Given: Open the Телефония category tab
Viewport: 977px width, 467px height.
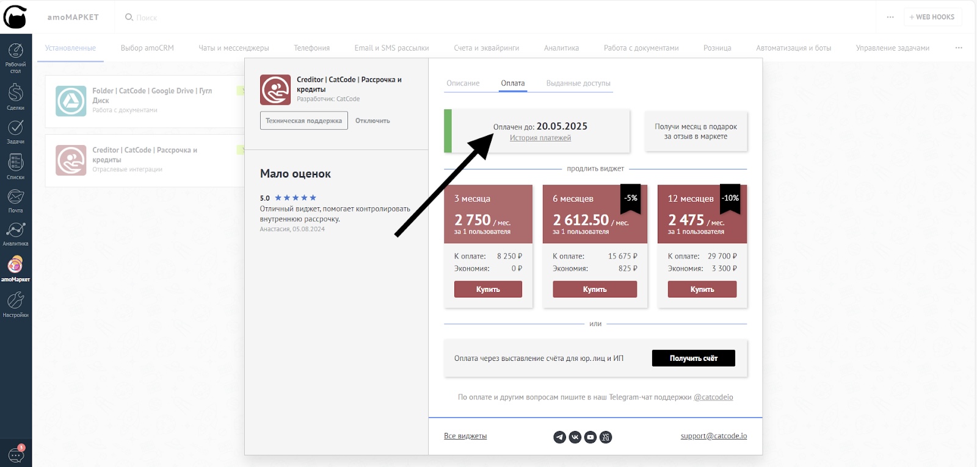Looking at the screenshot, I should point(311,48).
